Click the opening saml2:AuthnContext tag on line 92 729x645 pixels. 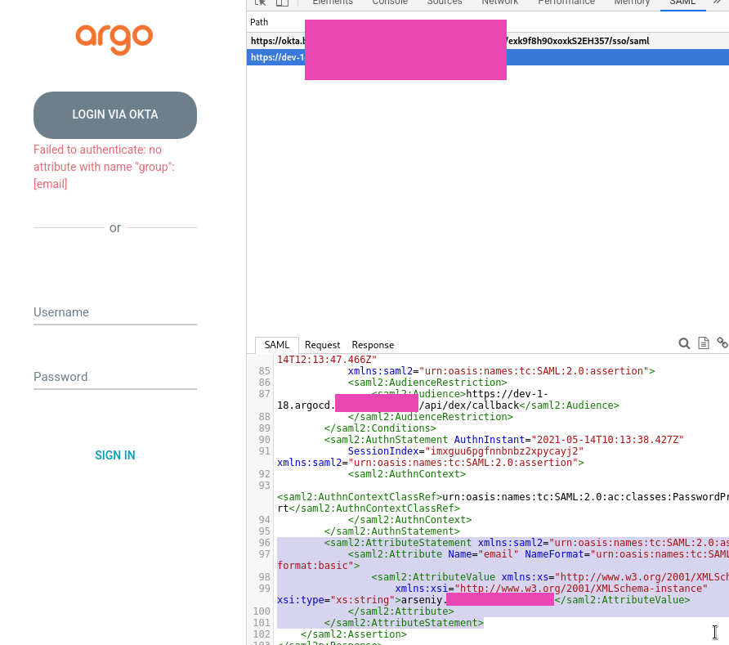point(406,474)
